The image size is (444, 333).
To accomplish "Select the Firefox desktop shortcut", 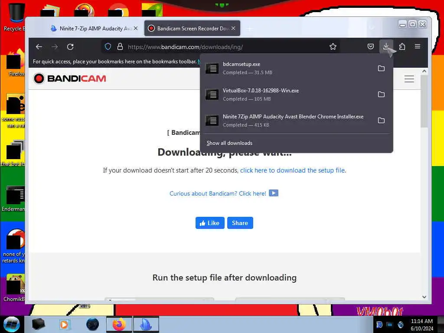I will coord(16,63).
